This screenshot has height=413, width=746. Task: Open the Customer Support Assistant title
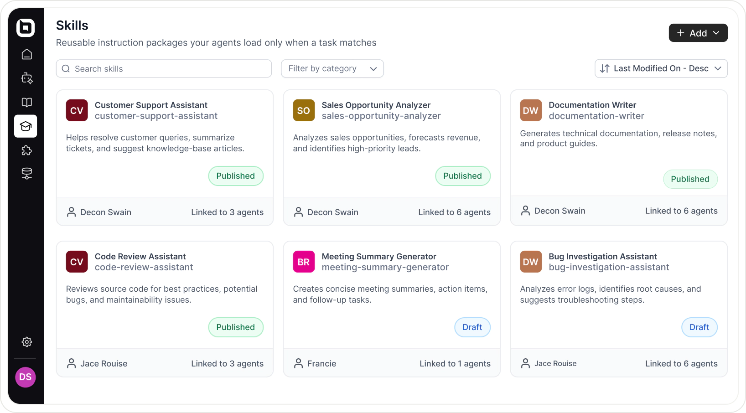[x=151, y=105]
